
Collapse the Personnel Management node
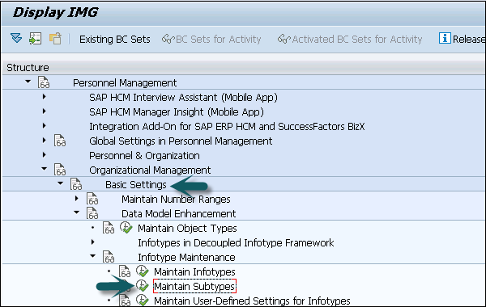coord(28,82)
